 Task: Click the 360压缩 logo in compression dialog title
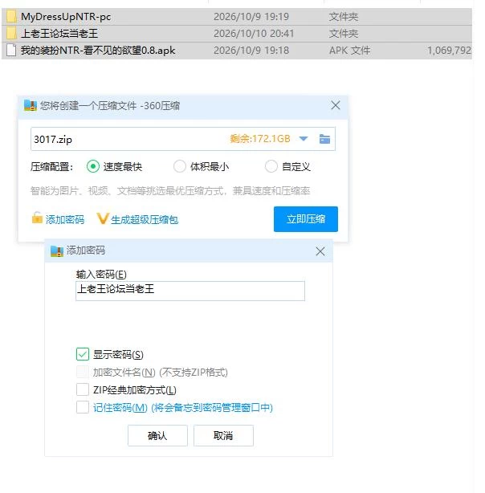[31, 105]
